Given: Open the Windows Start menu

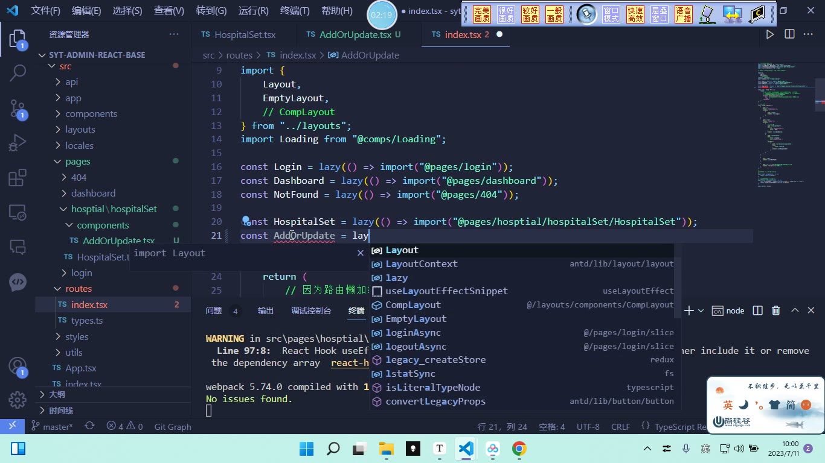Looking at the screenshot, I should (306, 449).
